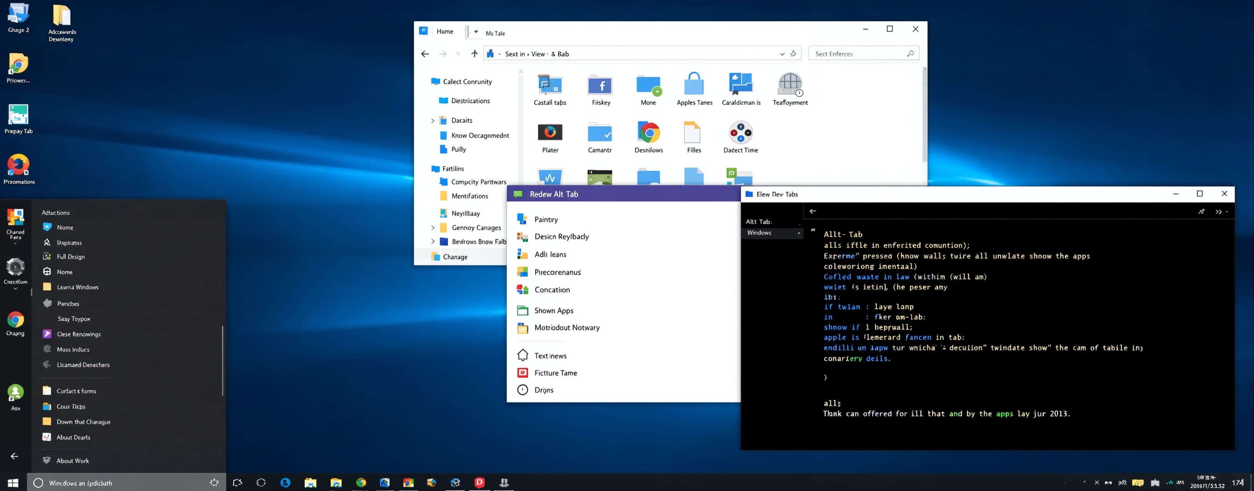
Task: Expand the overflow chevrons in Elew Nev Tabs
Action: coord(1219,211)
